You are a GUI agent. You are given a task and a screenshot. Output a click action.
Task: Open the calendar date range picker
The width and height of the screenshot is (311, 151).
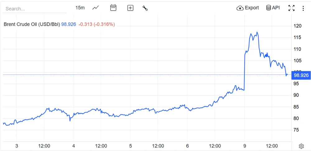(x=113, y=8)
